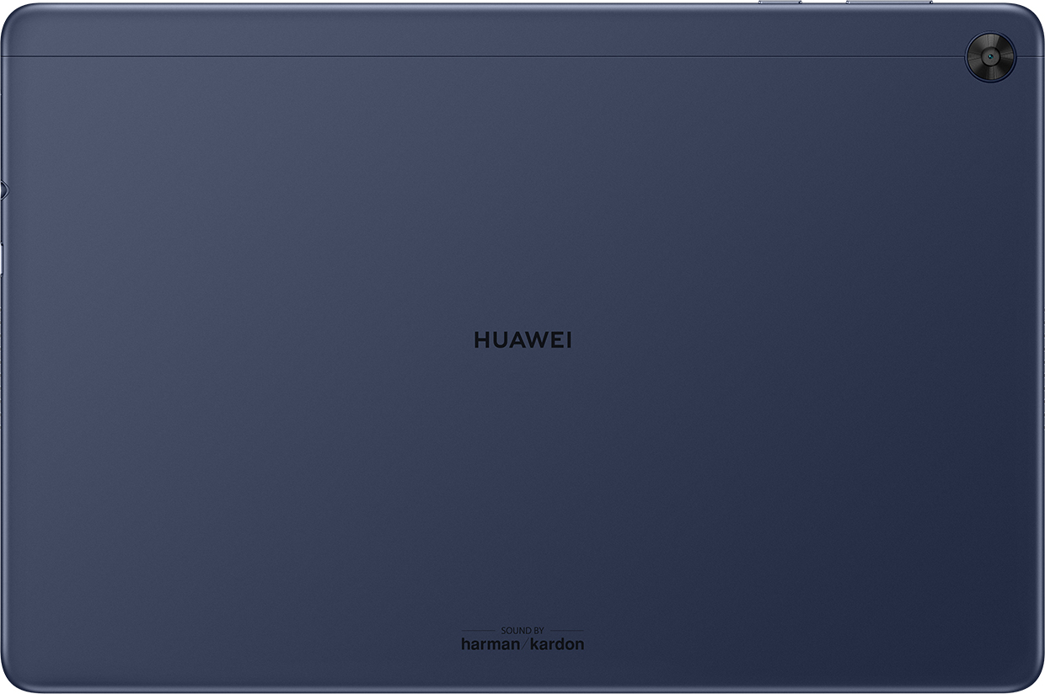This screenshot has height=694, width=1045.
Task: Click the harman/kardon logo text
Action: point(522,644)
